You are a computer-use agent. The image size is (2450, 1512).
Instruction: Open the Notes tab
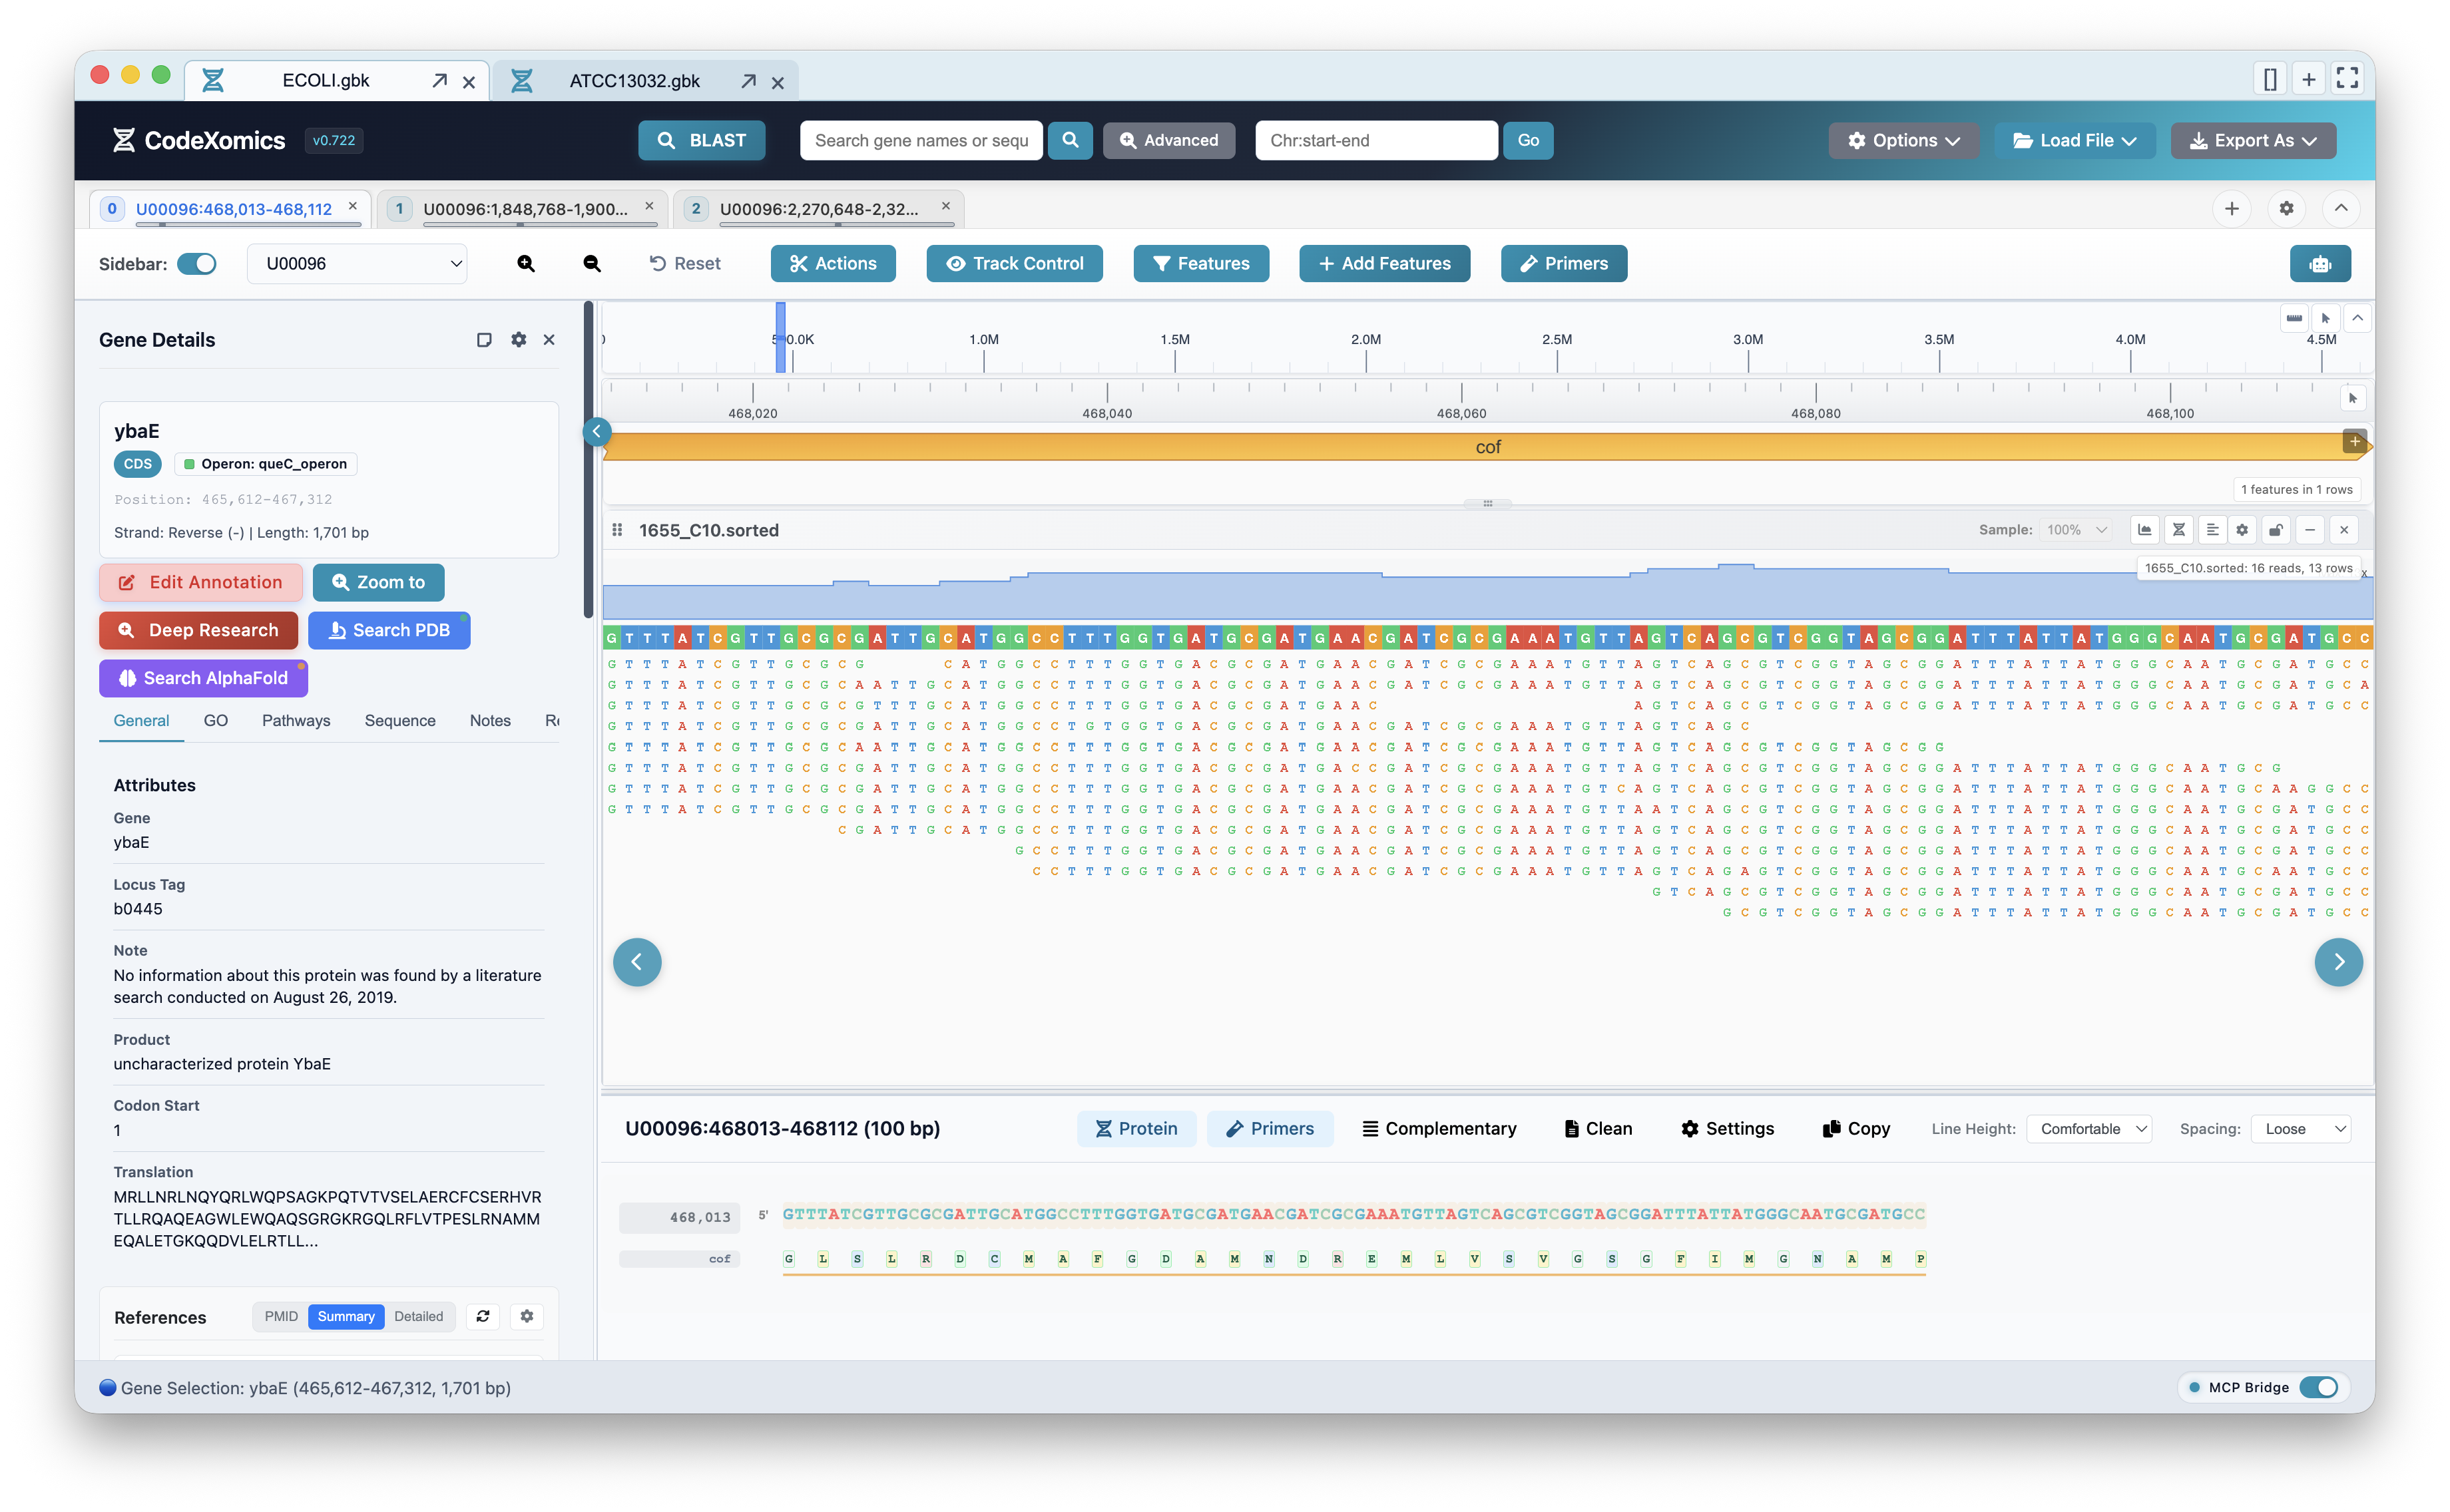[x=490, y=721]
